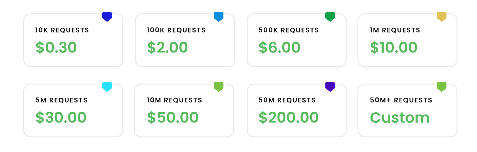
Task: Select the $0.30 price text
Action: pyautogui.click(x=56, y=47)
